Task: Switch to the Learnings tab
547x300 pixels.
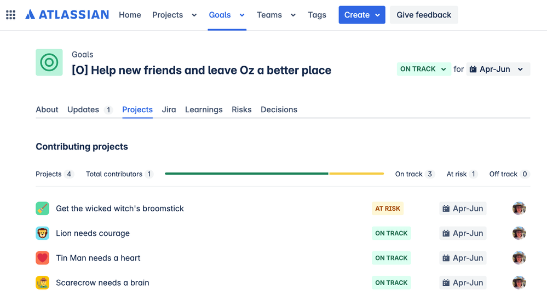Action: pos(204,109)
